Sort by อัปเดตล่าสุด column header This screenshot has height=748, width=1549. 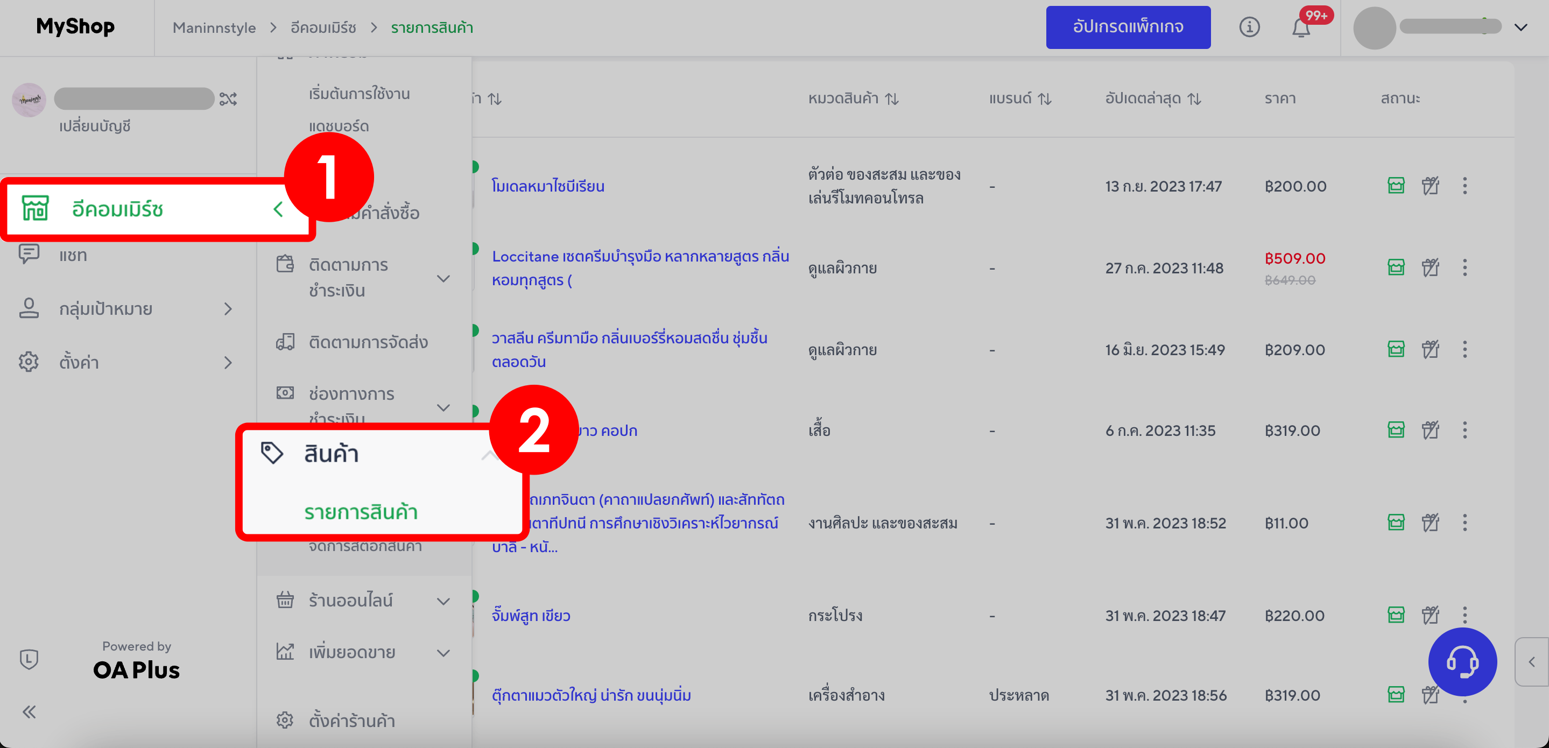1152,98
